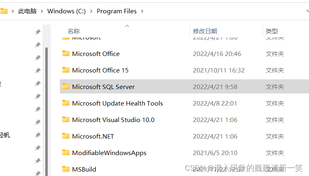Open the chevron after the address bar folder icon

[13, 11]
